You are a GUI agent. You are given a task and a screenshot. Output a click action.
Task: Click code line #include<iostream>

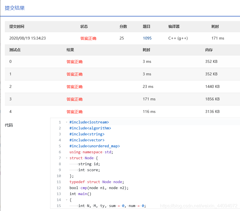[x=89, y=122]
